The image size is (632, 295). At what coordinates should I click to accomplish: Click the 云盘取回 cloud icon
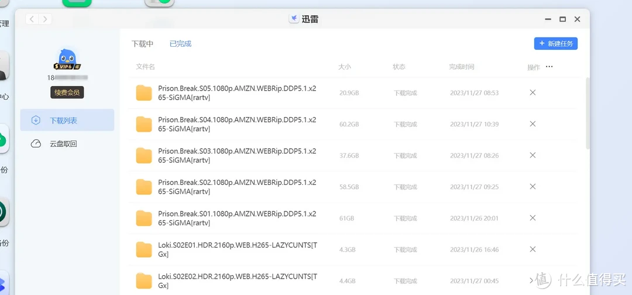point(36,143)
